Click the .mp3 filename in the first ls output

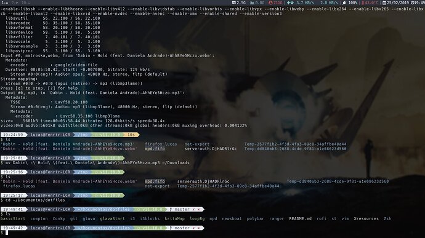(68, 144)
